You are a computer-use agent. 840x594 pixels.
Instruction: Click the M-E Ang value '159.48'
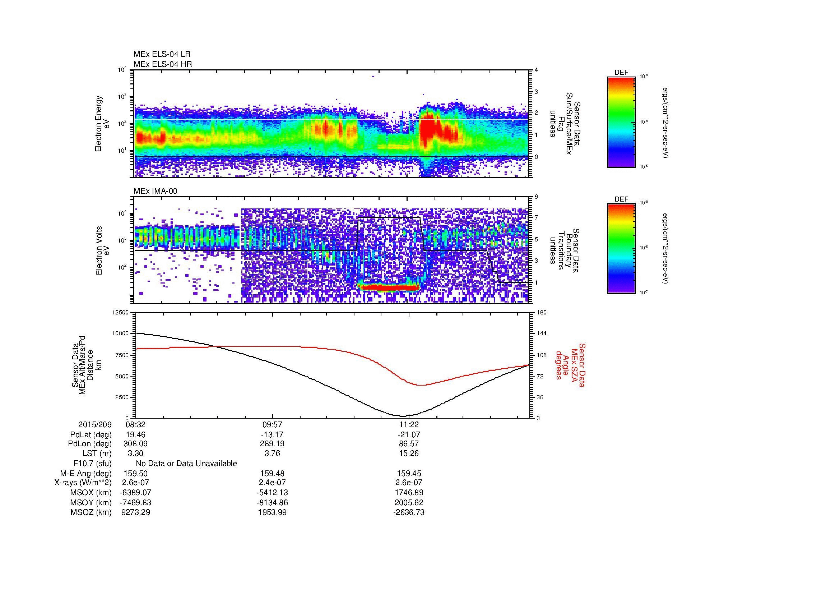point(272,474)
